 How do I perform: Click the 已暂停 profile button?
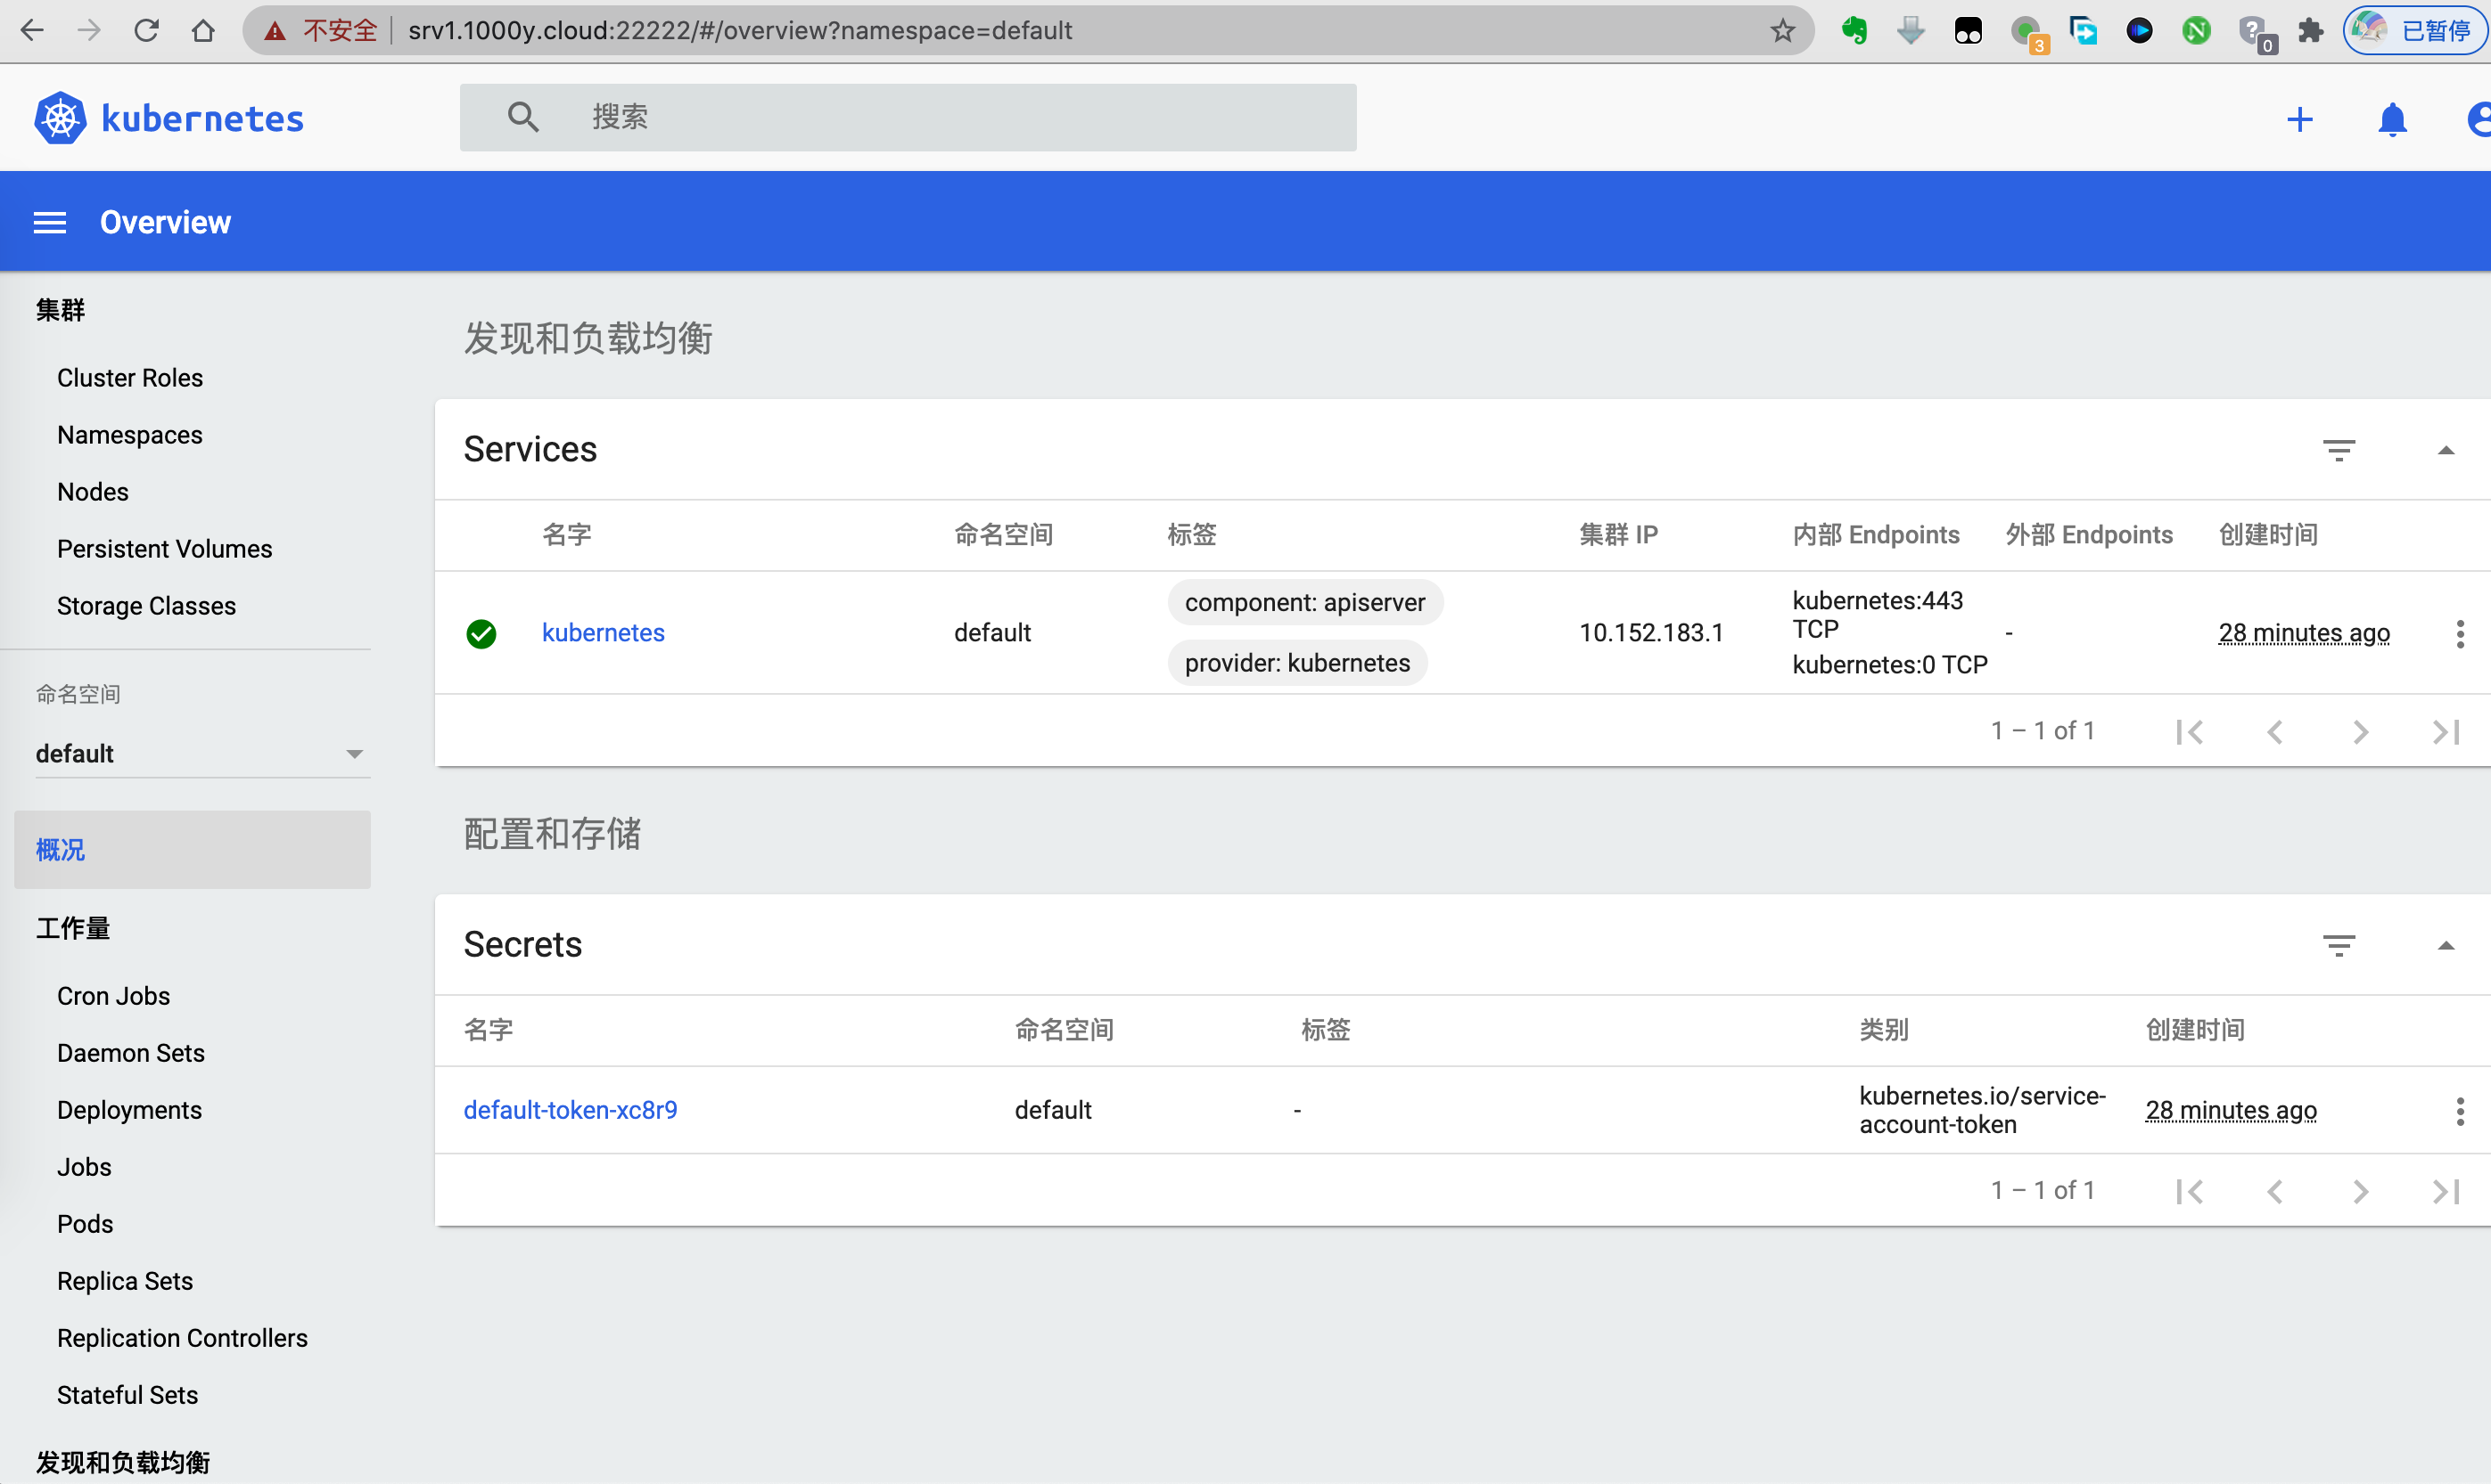click(2415, 30)
